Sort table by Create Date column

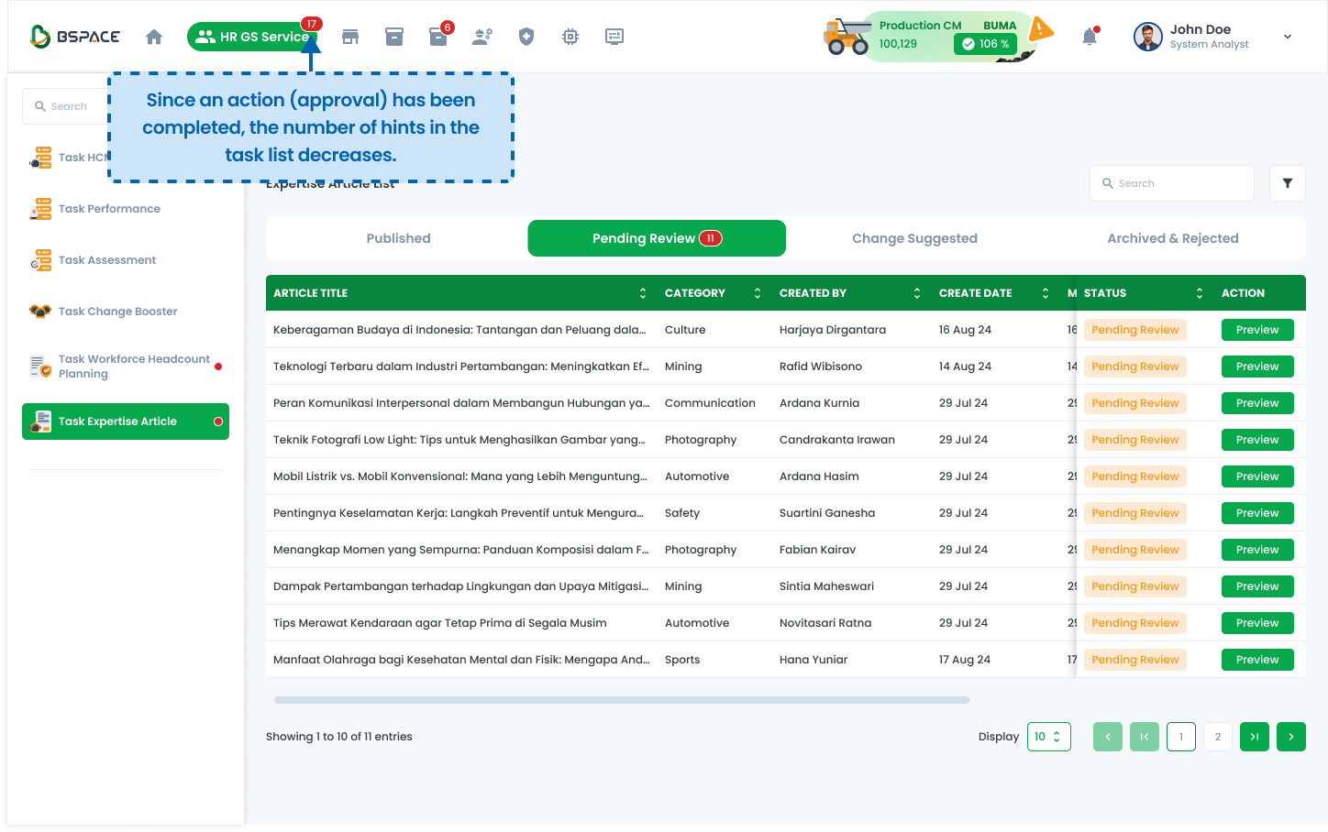pyautogui.click(x=1045, y=293)
